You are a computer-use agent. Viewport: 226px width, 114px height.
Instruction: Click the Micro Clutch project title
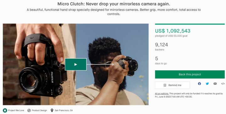pyautogui.click(x=114, y=4)
